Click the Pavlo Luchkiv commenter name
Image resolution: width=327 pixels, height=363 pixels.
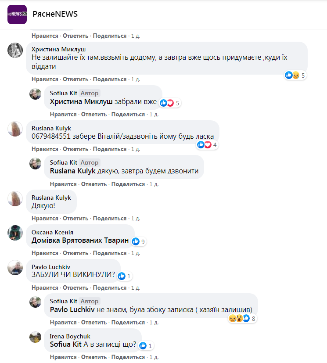pyautogui.click(x=51, y=266)
